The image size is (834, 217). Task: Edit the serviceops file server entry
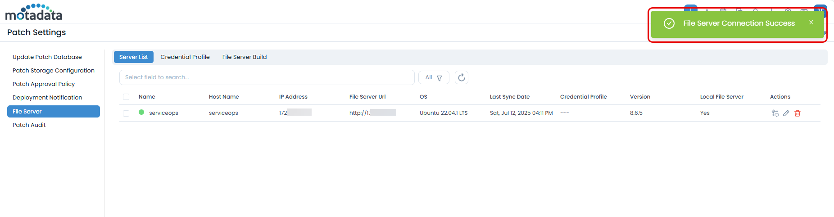(786, 113)
